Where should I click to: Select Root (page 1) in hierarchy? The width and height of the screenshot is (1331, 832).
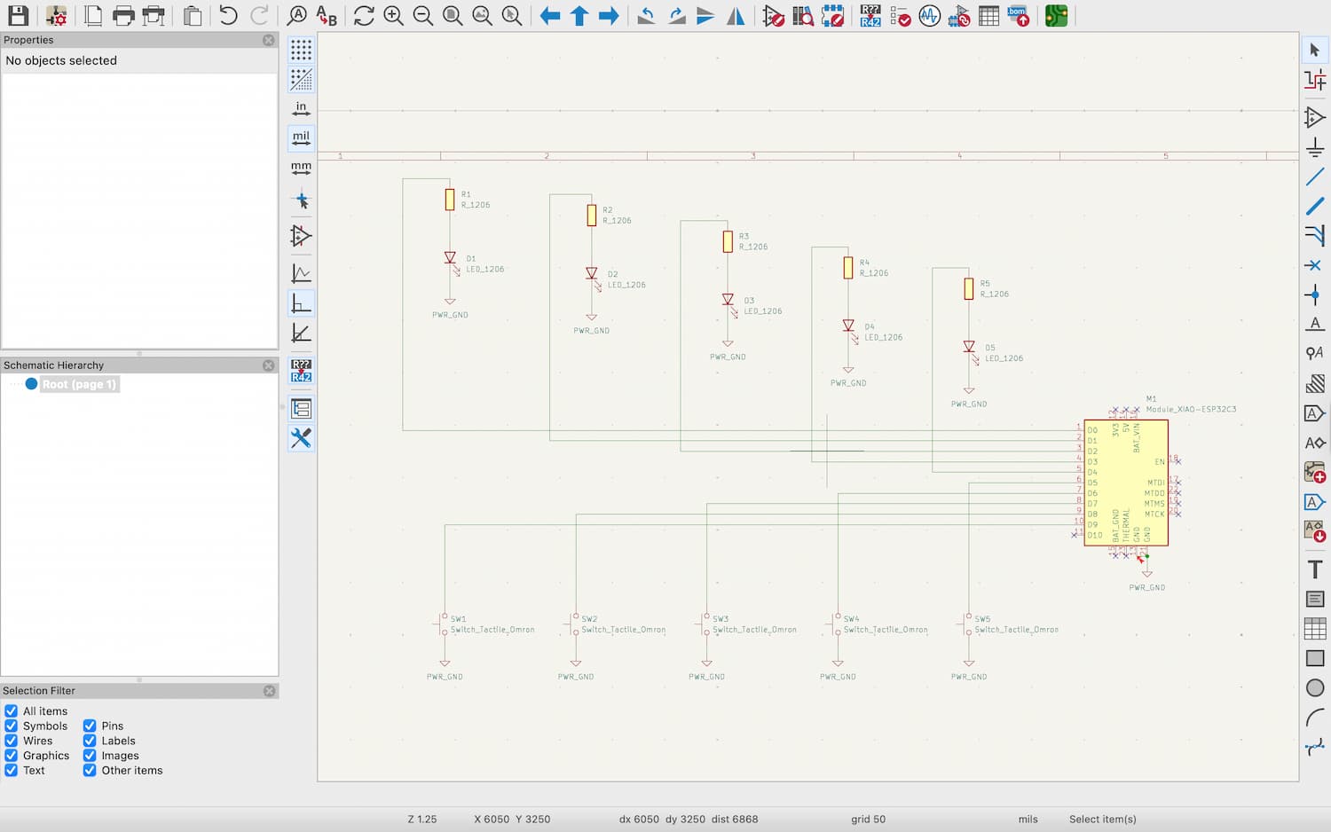pyautogui.click(x=78, y=384)
